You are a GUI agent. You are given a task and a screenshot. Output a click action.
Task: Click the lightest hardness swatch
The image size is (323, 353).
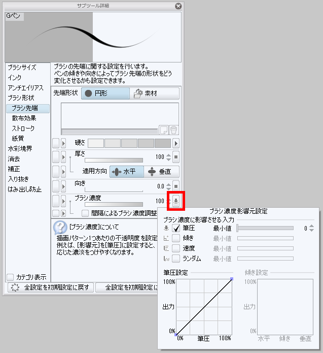[x=96, y=143]
